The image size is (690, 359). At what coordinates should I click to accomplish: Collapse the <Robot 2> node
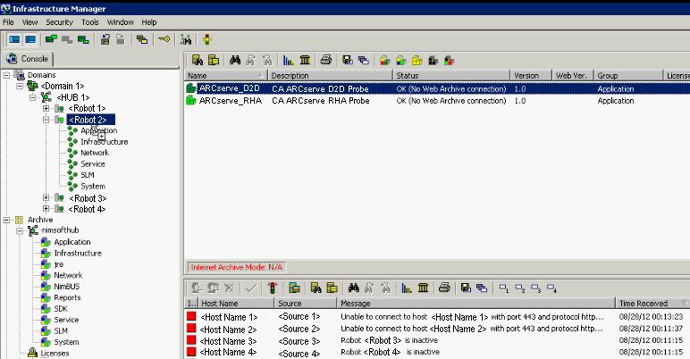pos(46,120)
